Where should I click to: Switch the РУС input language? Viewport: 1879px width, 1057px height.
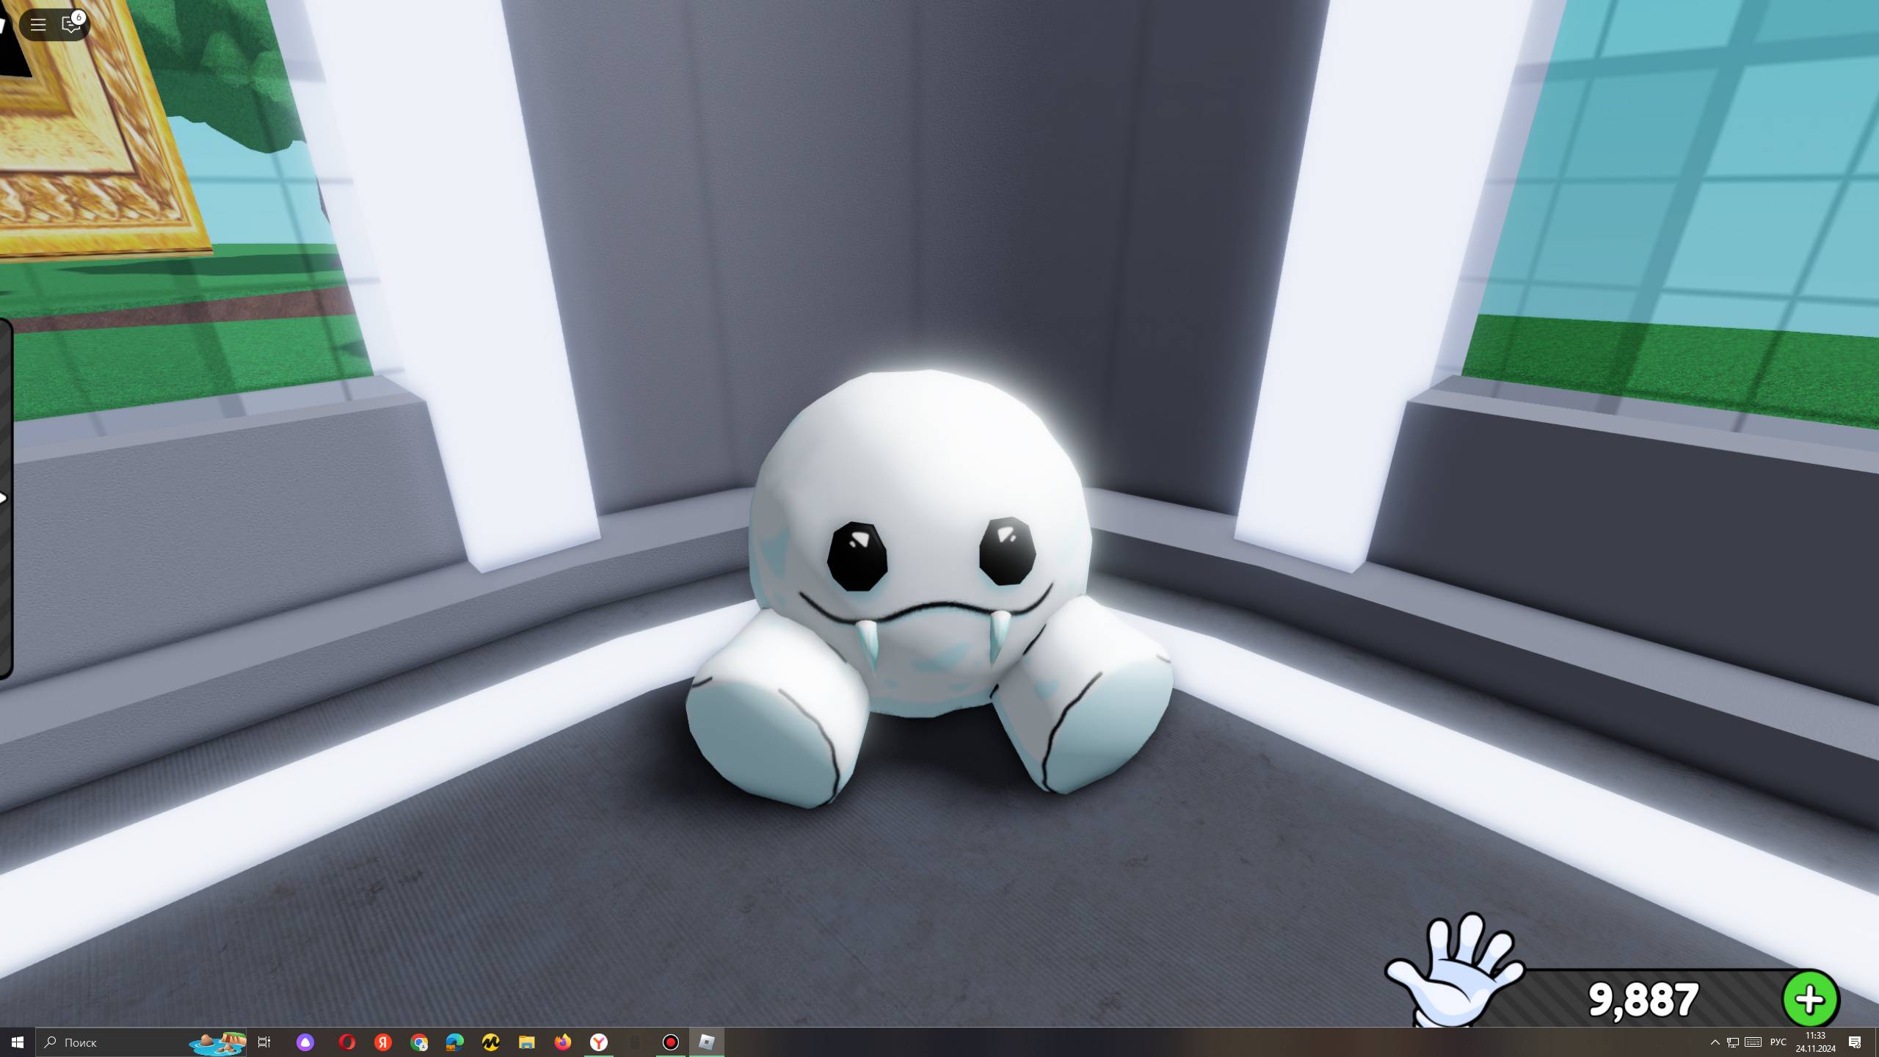[x=1778, y=1042]
